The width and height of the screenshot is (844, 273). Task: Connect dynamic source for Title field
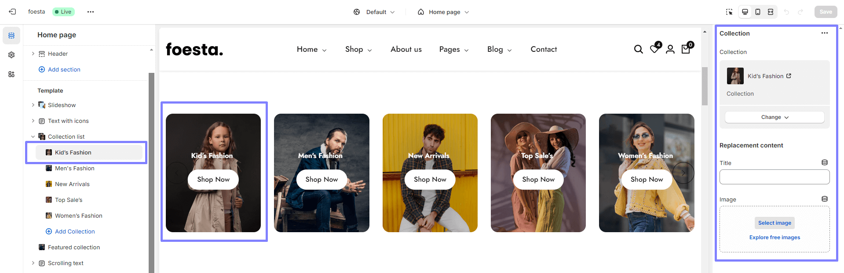(x=825, y=163)
